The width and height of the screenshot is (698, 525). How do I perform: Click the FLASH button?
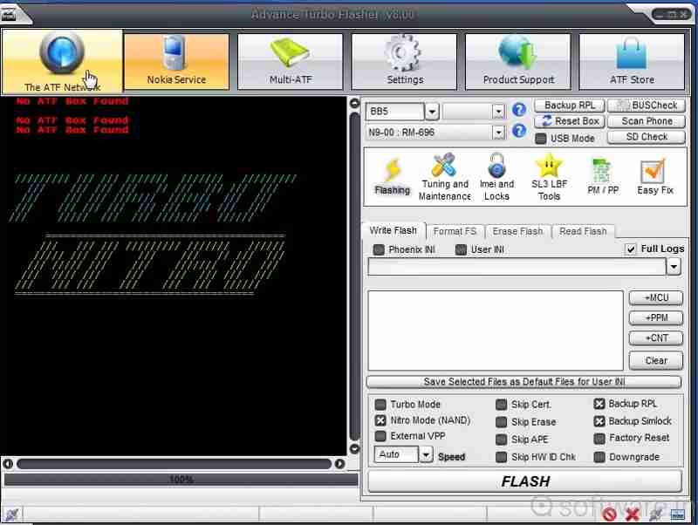(x=525, y=481)
